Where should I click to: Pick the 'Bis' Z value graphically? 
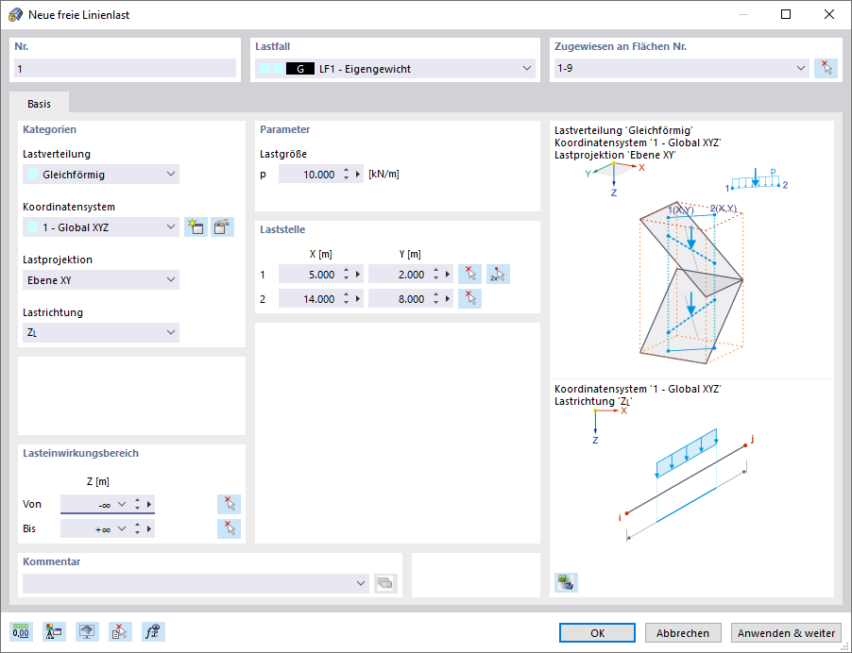coord(229,528)
